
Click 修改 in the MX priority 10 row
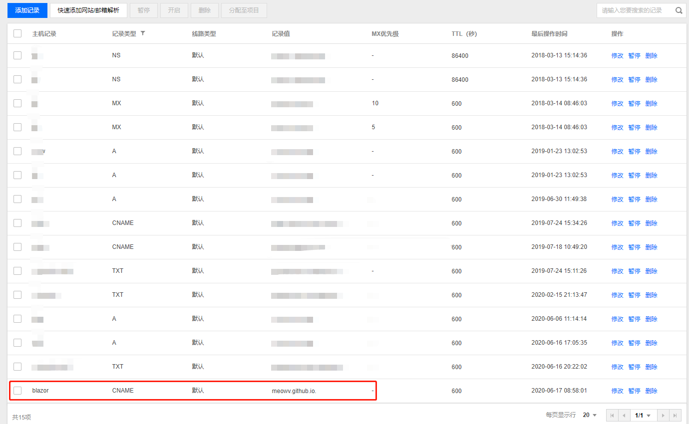pyautogui.click(x=618, y=104)
